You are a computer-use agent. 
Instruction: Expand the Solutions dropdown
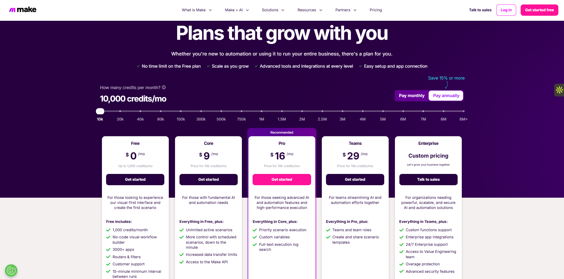tap(272, 10)
